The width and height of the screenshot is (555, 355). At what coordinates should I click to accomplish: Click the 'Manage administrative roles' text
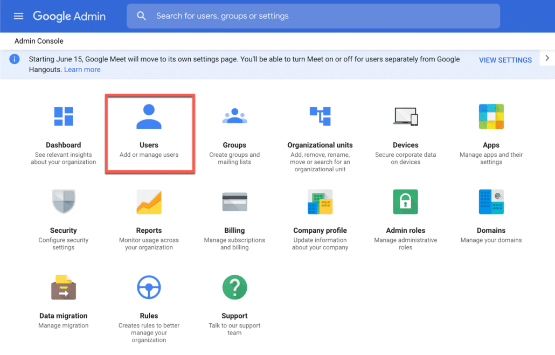click(406, 243)
